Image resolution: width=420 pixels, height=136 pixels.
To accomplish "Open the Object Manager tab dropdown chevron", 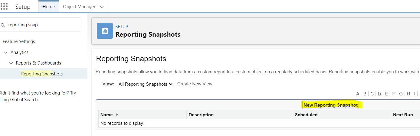I will tap(102, 7).
